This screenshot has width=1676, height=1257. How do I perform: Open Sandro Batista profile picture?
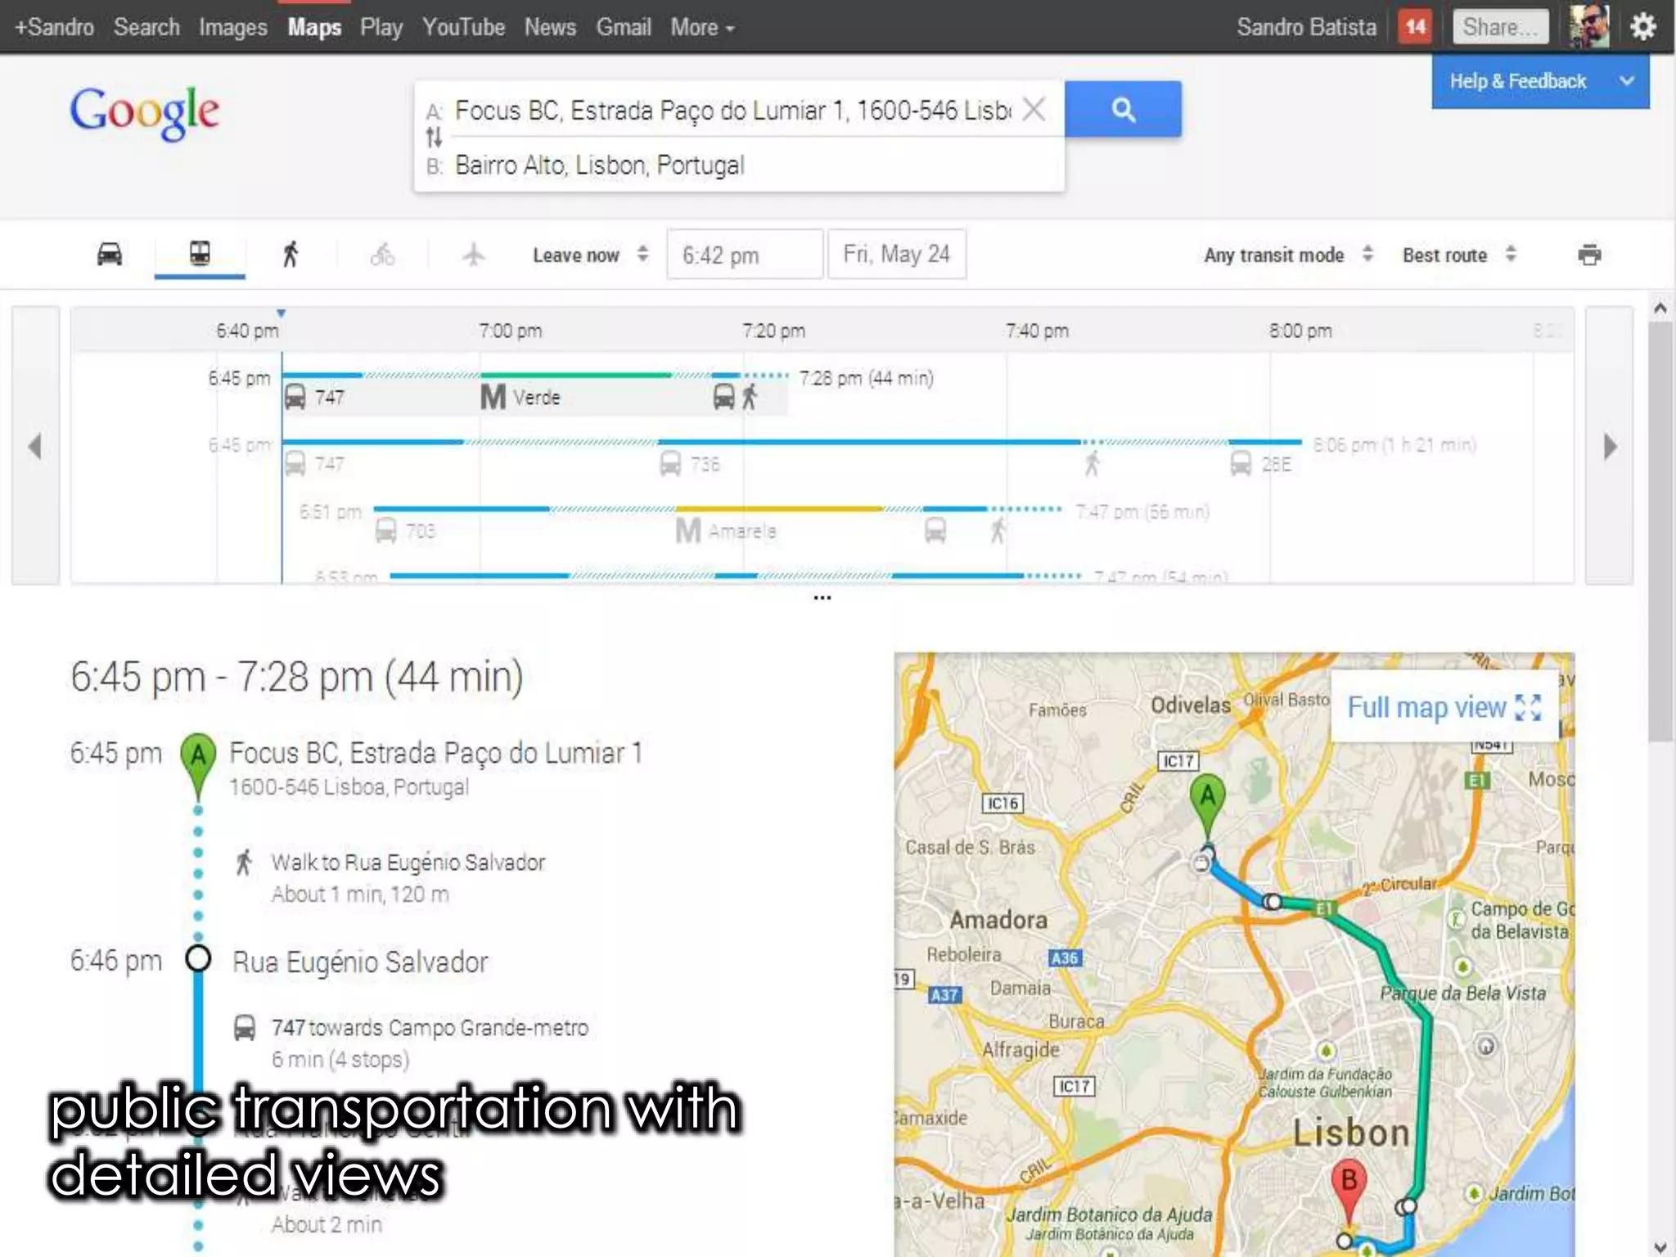pos(1589,26)
